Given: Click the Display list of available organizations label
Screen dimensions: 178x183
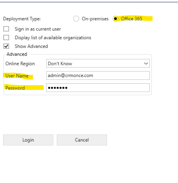Looking at the screenshot, I should pos(53,38).
